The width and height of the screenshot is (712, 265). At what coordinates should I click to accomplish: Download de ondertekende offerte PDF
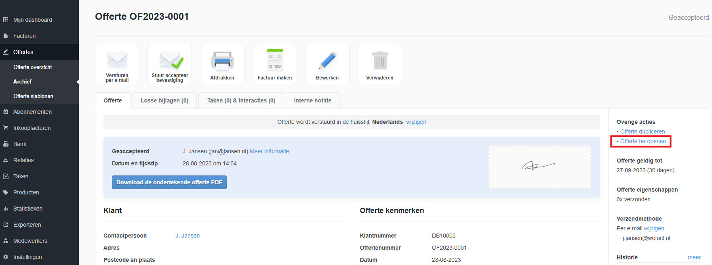(169, 182)
